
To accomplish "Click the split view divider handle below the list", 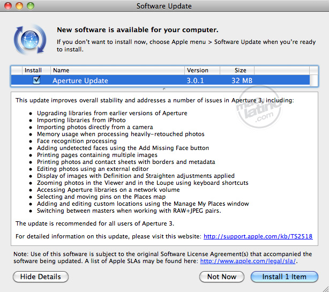I will (x=164, y=89).
